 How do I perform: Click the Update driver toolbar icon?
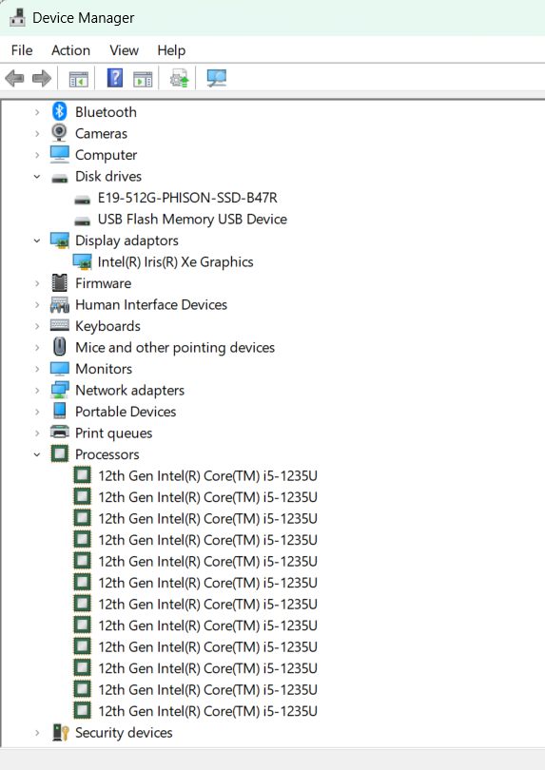pyautogui.click(x=180, y=78)
